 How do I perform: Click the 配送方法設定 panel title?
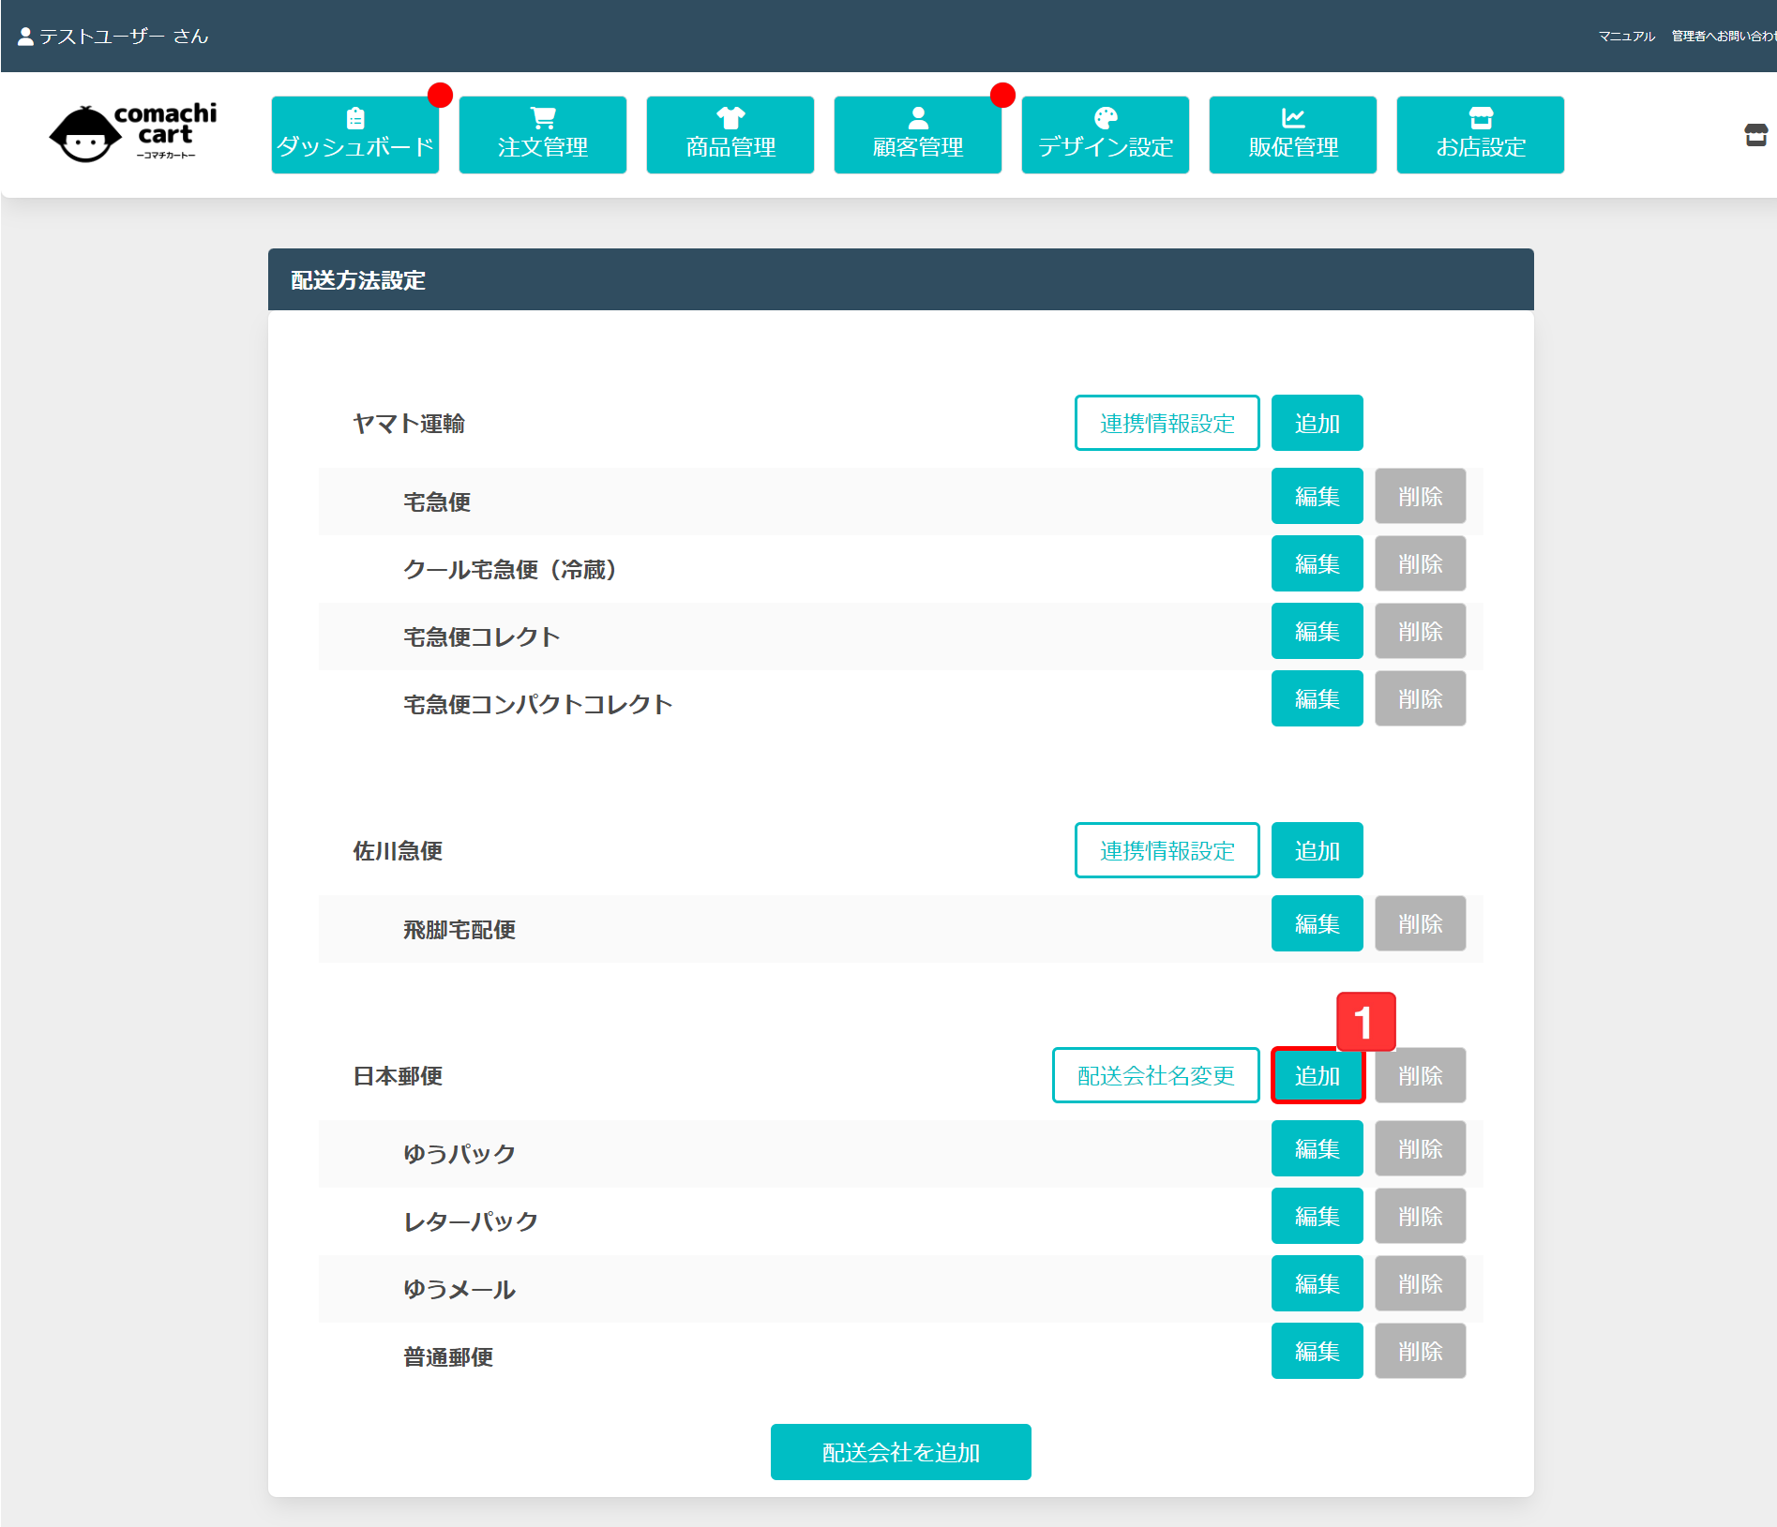pyautogui.click(x=358, y=280)
